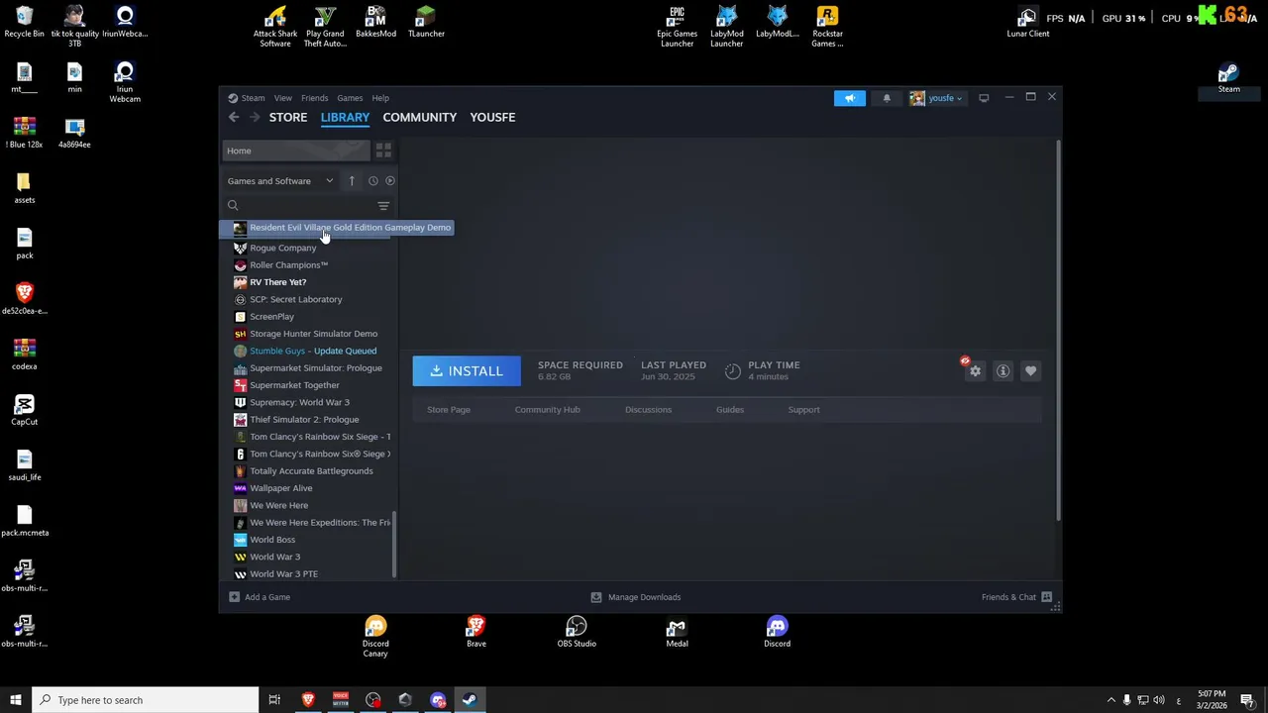Viewport: 1268px width, 713px height.
Task: Open the View menu
Action: click(282, 98)
